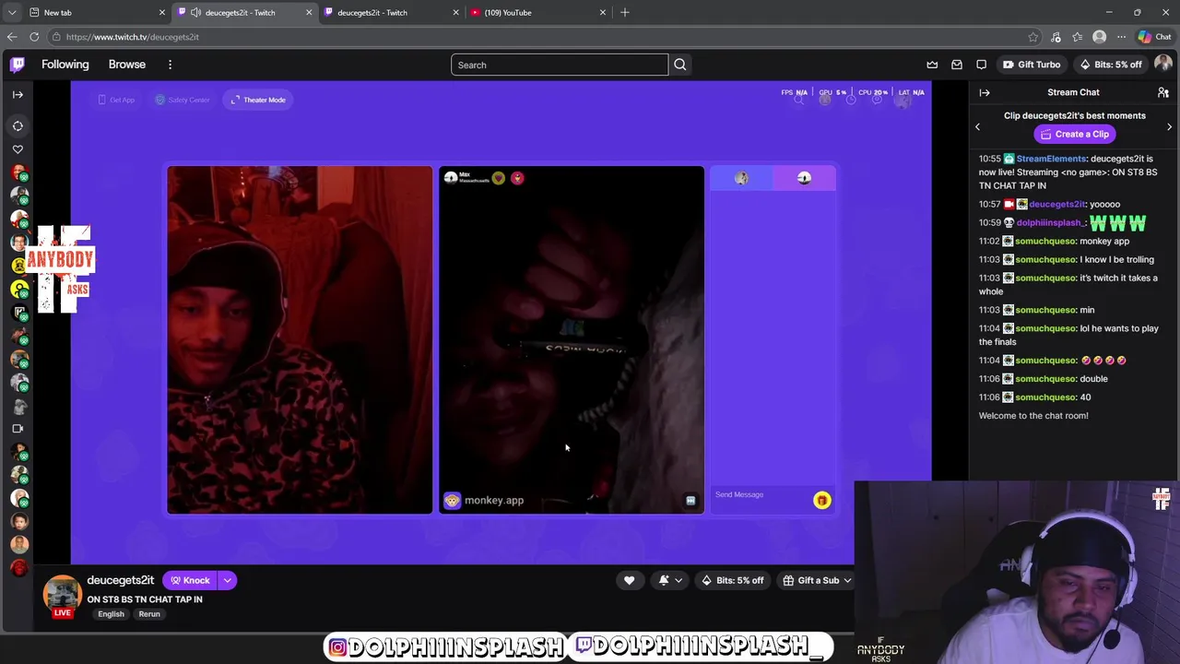Image resolution: width=1180 pixels, height=664 pixels.
Task: Click the English tag
Action: (111, 614)
